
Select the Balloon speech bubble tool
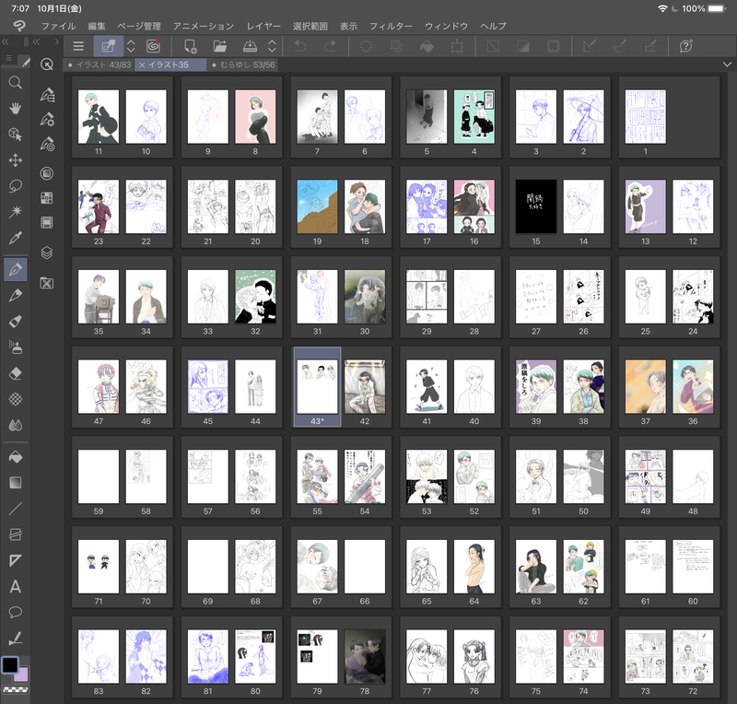tap(15, 612)
